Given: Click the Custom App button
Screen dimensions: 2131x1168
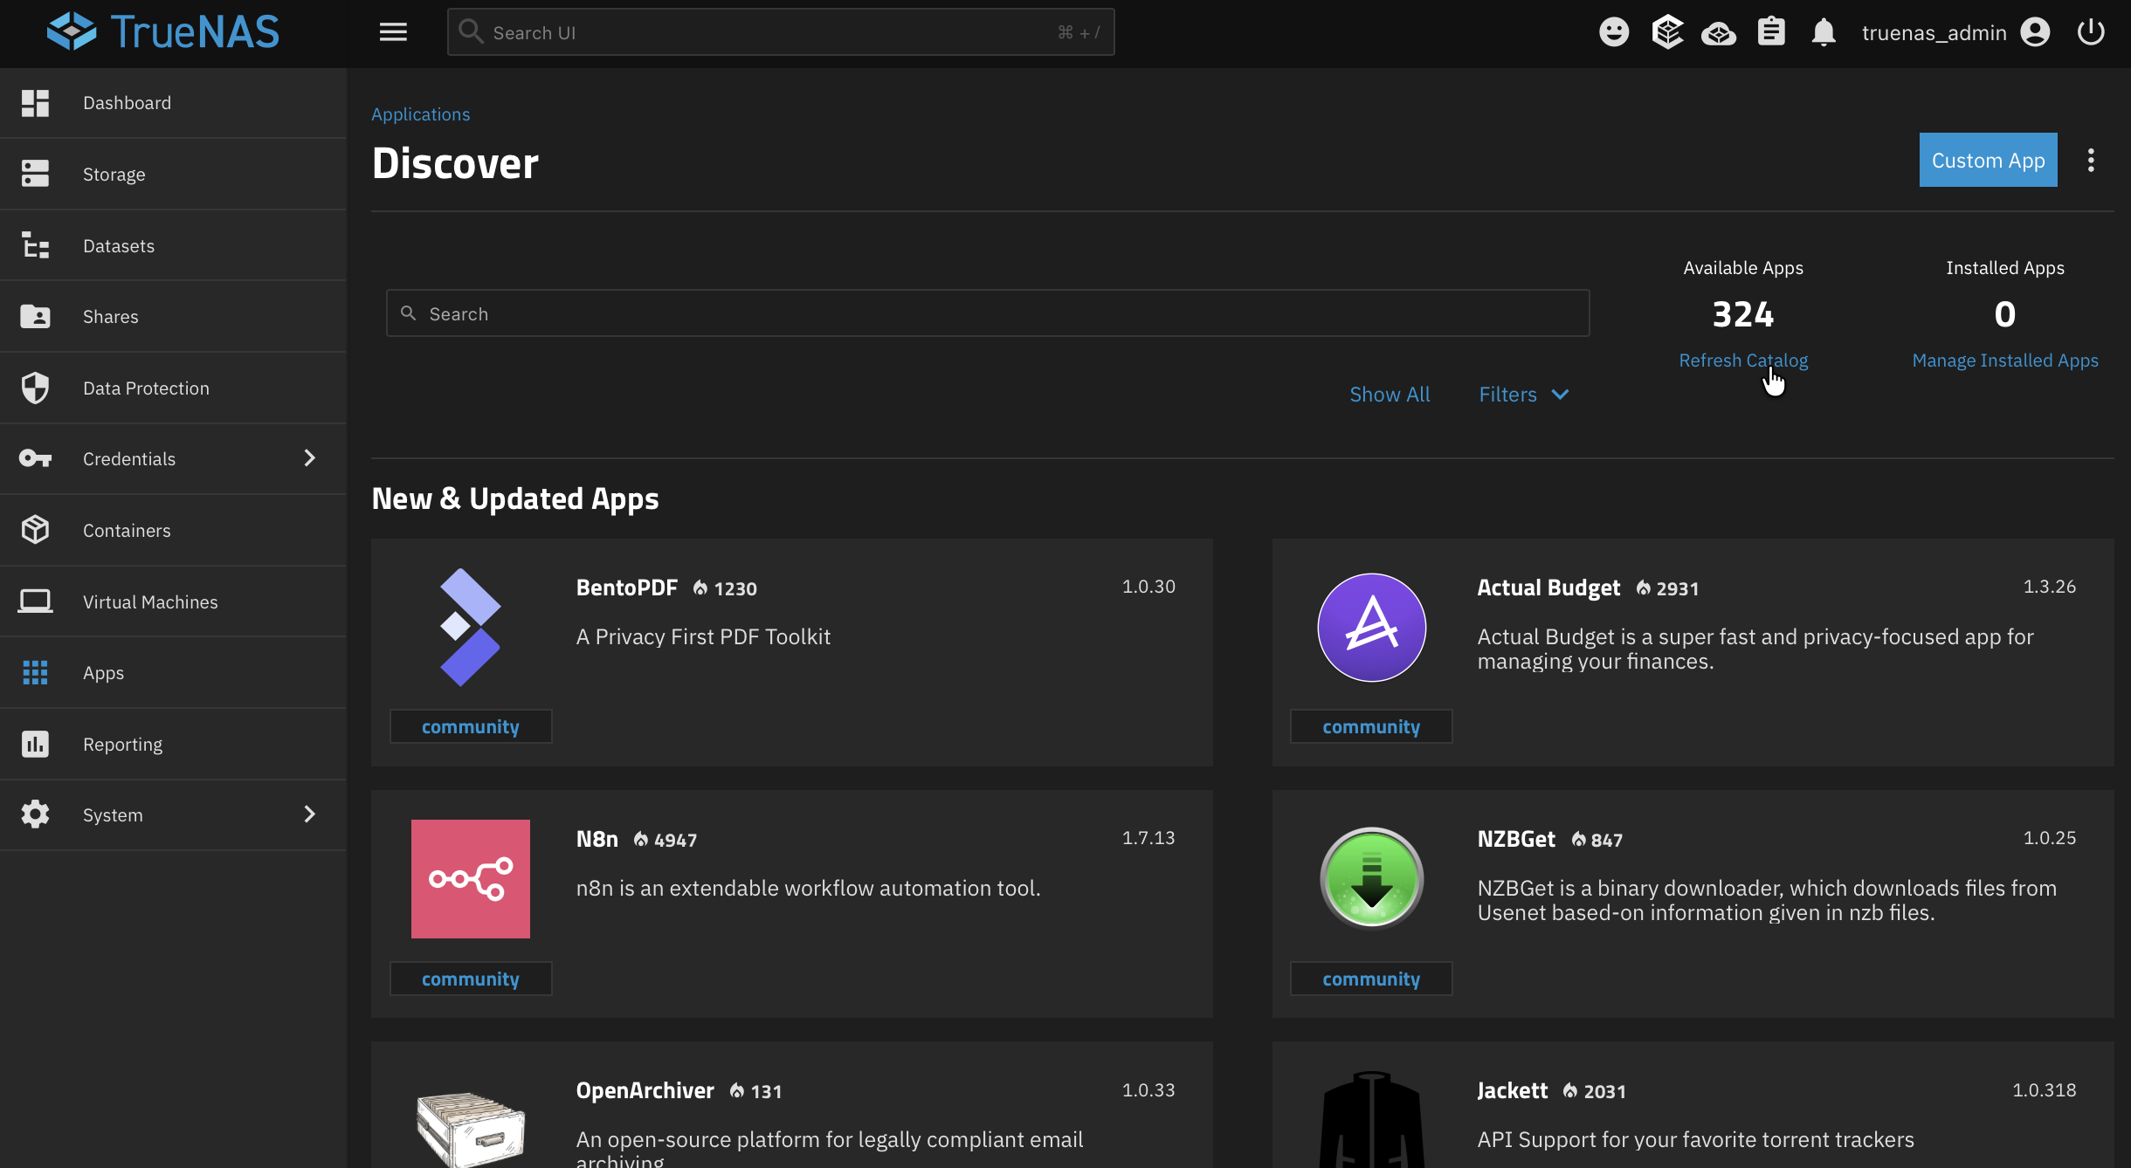Looking at the screenshot, I should pyautogui.click(x=1987, y=160).
